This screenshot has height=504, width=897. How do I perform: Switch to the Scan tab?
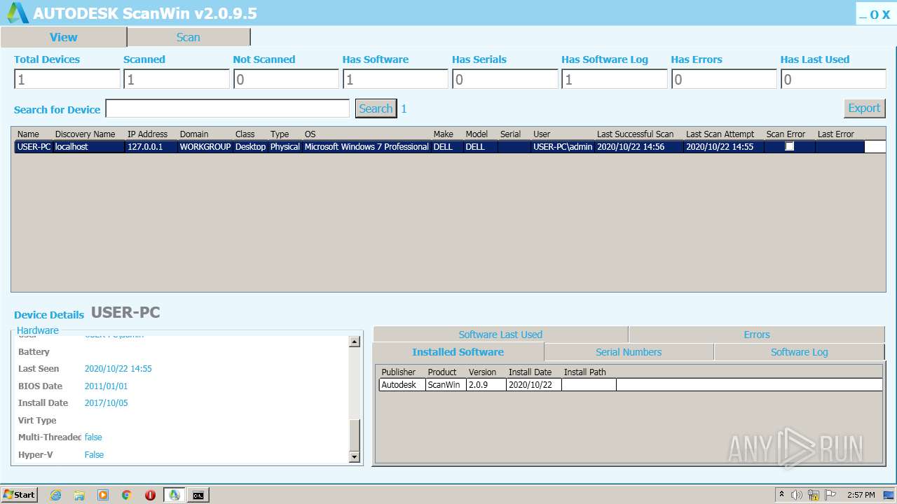point(189,37)
